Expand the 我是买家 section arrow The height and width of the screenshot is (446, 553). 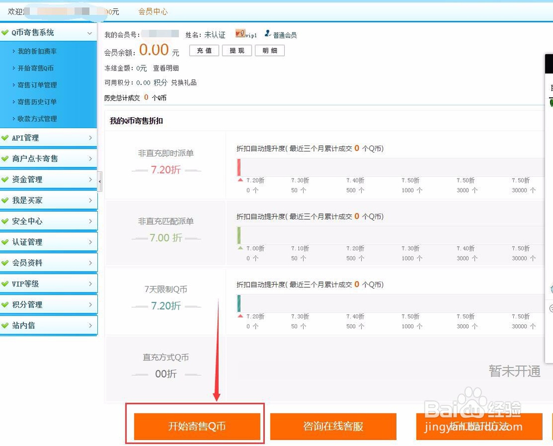(x=90, y=200)
